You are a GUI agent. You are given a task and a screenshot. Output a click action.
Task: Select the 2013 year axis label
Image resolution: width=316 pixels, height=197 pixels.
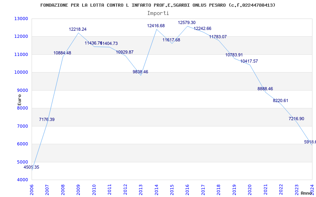point(141,190)
